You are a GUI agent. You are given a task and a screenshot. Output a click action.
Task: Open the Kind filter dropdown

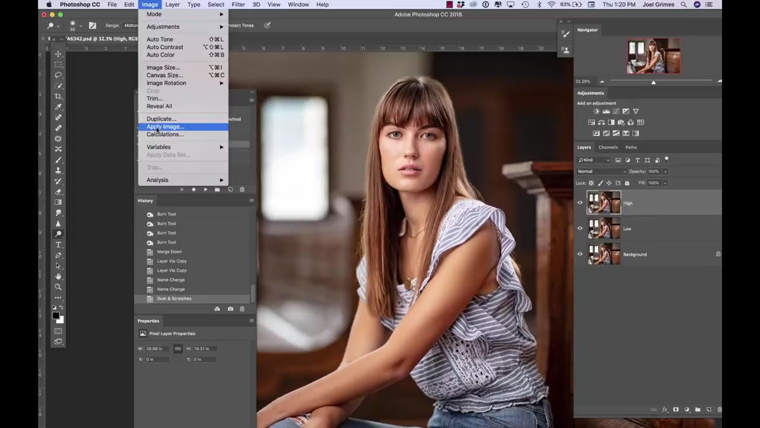click(593, 160)
